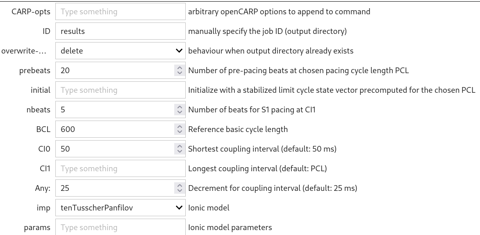Increase the coupling interval decrement value
This screenshot has width=480, height=235.
tap(180, 186)
